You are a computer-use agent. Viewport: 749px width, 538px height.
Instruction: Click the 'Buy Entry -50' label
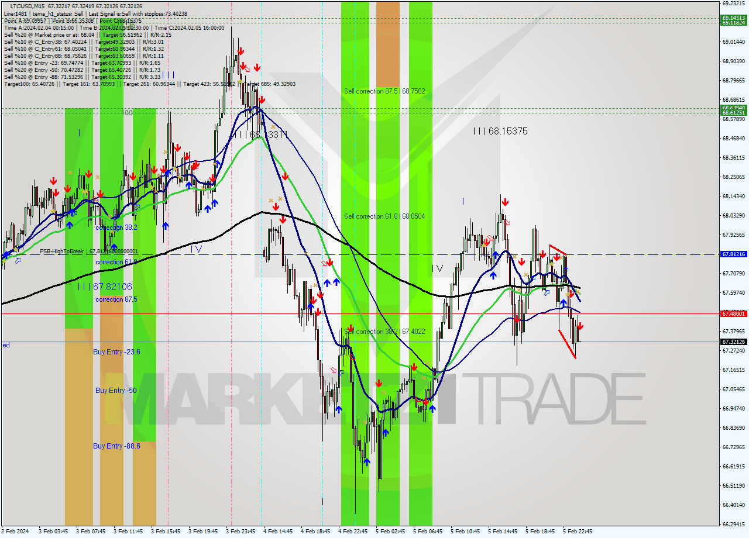(116, 390)
